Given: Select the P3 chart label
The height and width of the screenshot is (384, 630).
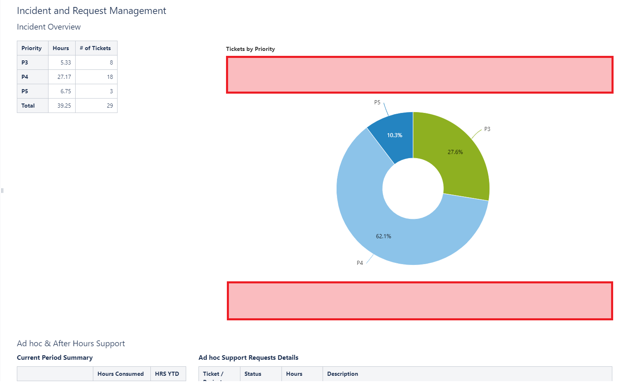Looking at the screenshot, I should point(487,129).
